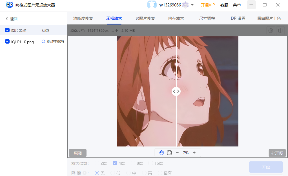Viewport: 288px width, 176px height.
Task: Switch to the 内存放大 tab
Action: point(176,18)
